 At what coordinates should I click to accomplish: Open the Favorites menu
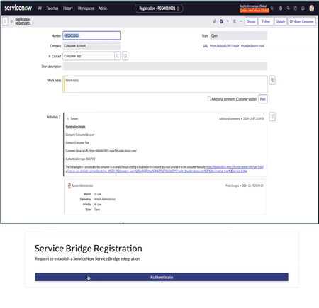point(52,8)
